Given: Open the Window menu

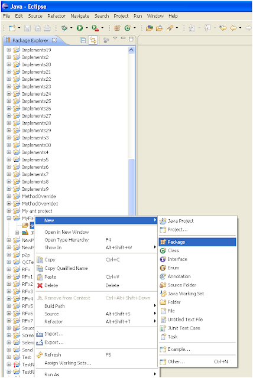Looking at the screenshot, I should coord(155,16).
